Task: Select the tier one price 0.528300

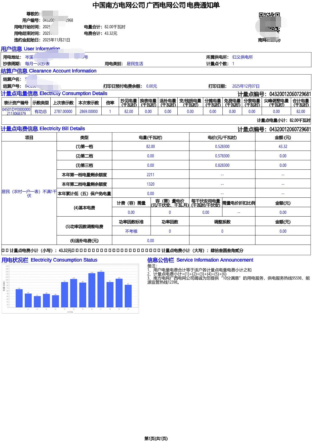Action: click(222, 146)
